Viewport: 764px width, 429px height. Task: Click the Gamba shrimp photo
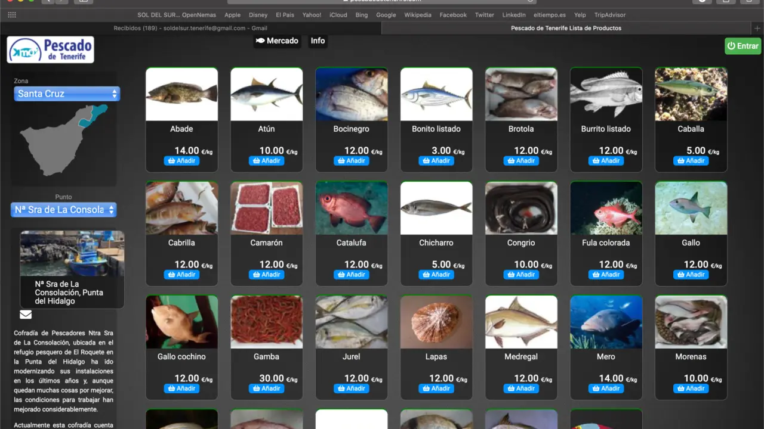coord(266,322)
